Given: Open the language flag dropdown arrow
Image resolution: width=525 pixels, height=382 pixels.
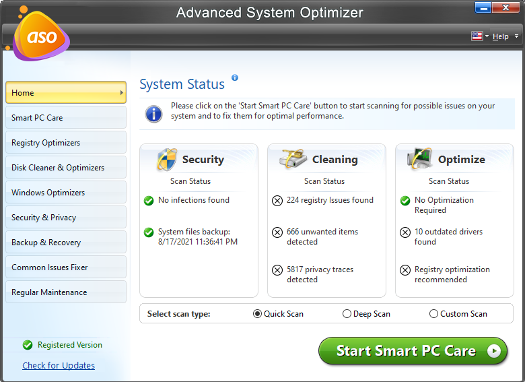Looking at the screenshot, I should [x=487, y=36].
